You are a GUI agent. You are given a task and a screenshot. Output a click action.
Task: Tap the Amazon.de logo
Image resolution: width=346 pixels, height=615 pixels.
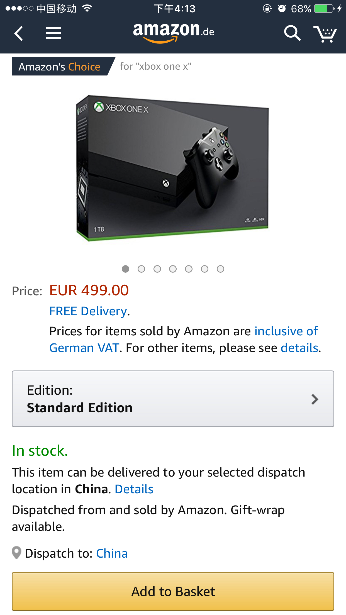173,33
